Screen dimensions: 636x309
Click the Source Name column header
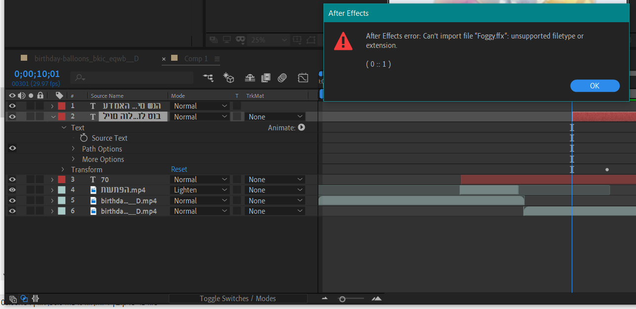tap(107, 96)
